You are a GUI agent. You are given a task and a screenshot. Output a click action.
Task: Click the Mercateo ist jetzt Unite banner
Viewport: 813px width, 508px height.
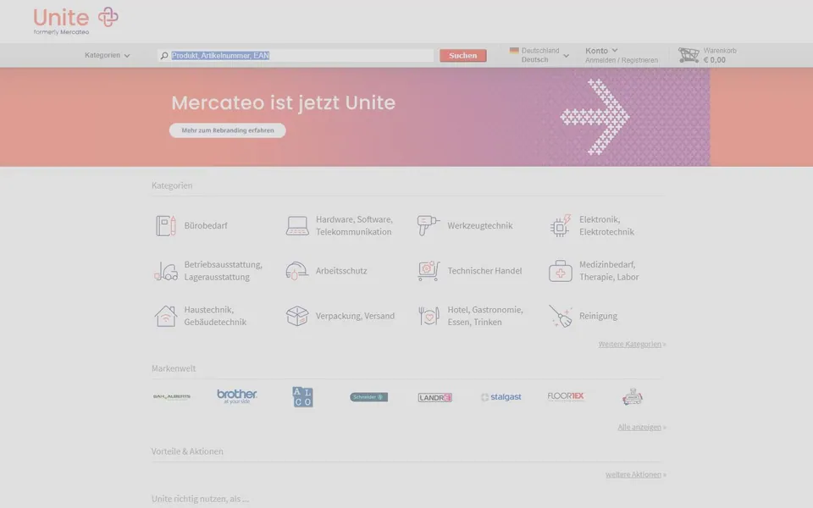[x=406, y=117]
